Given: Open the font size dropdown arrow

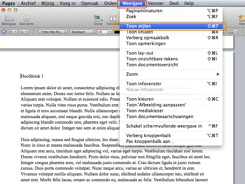Looking at the screenshot, I should (110, 32).
